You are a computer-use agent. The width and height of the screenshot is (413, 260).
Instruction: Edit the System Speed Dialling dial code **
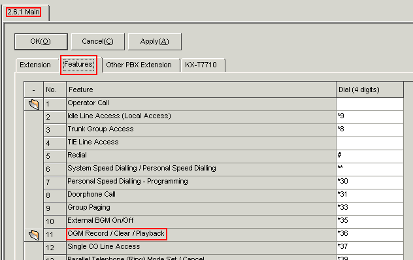(x=370, y=169)
